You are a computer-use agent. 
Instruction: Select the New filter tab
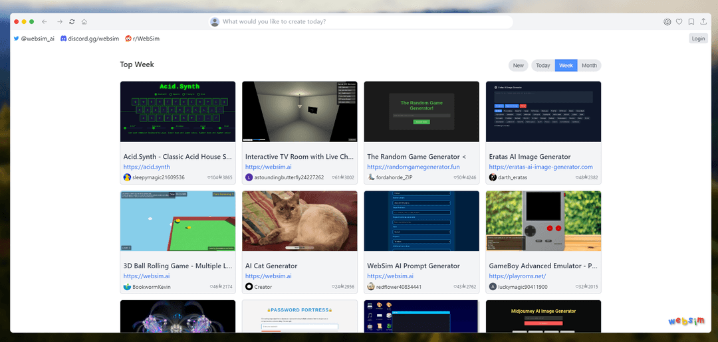(x=519, y=65)
